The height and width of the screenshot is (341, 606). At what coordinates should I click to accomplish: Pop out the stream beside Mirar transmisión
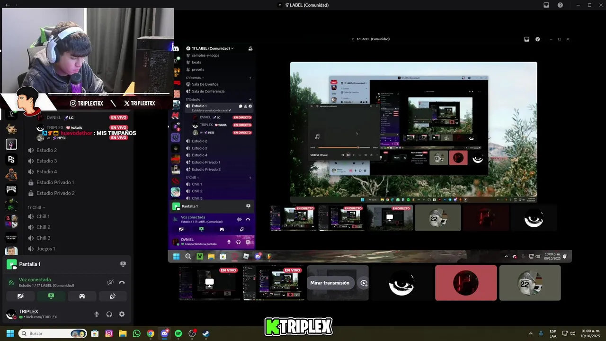coord(364,283)
